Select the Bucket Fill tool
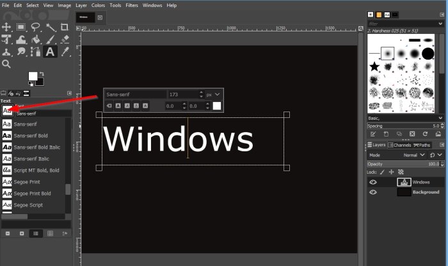This screenshot has width=448, height=266. click(x=35, y=40)
